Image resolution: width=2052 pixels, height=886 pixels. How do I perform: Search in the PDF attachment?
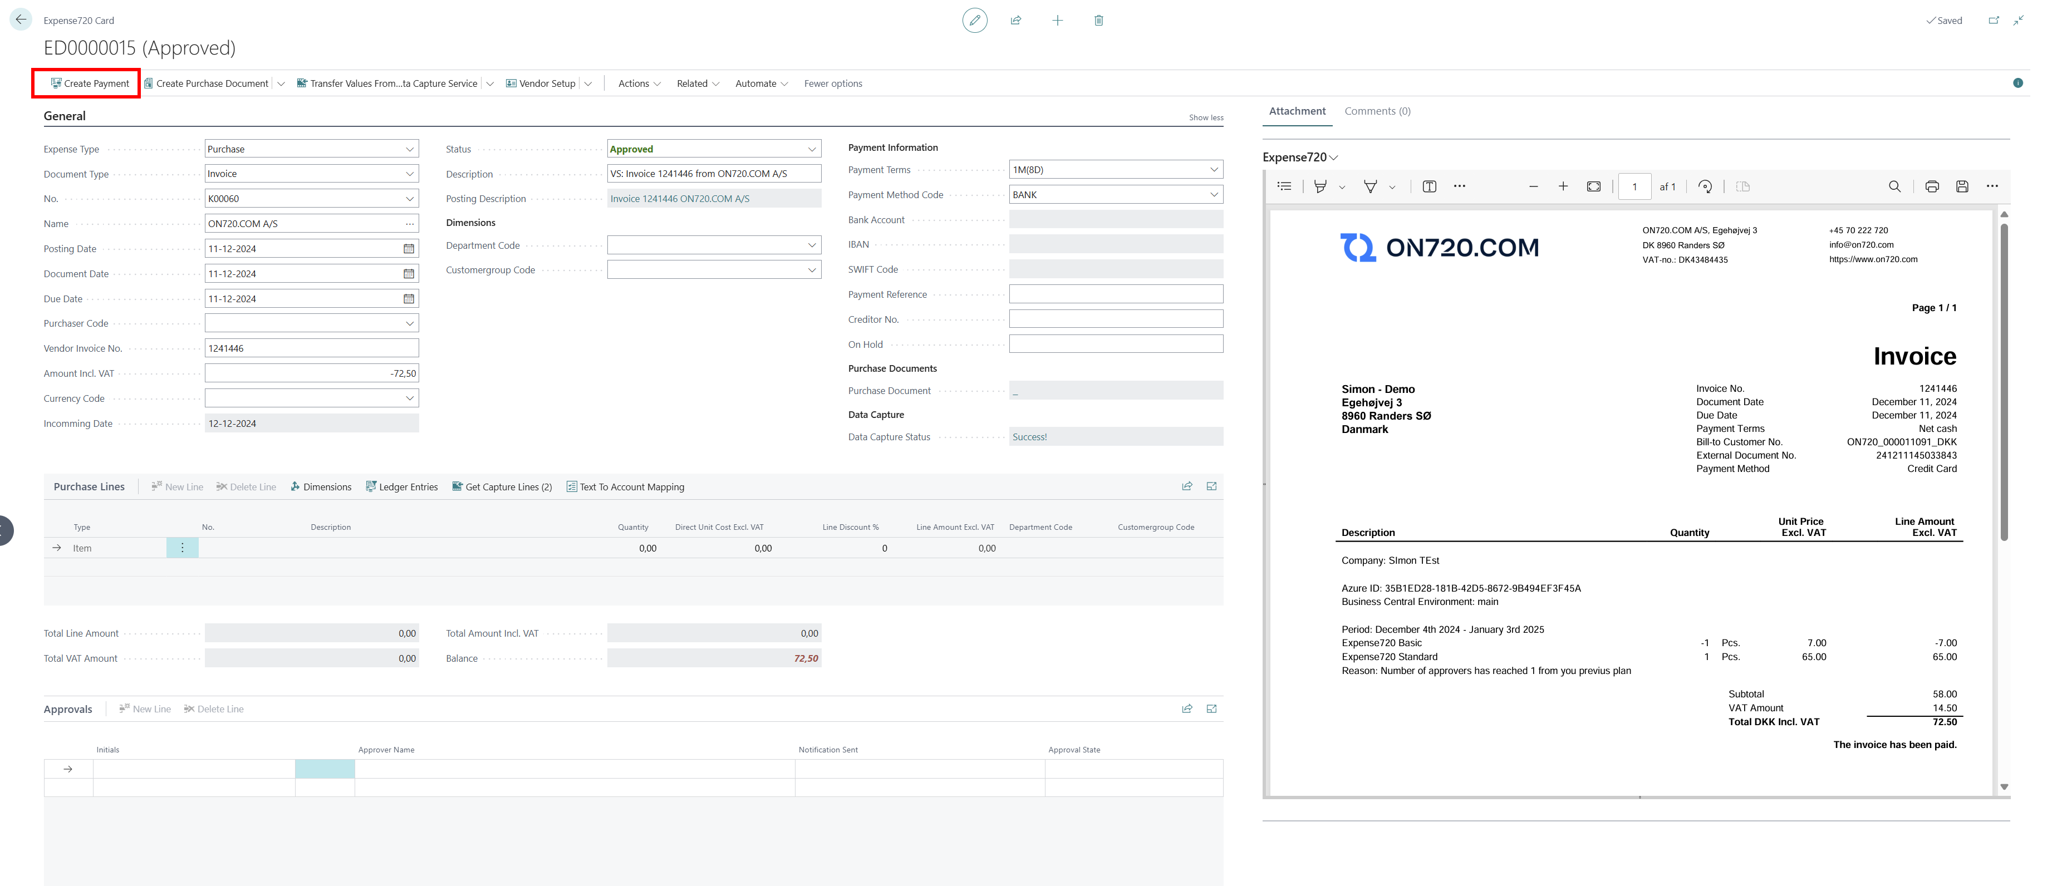point(1894,186)
